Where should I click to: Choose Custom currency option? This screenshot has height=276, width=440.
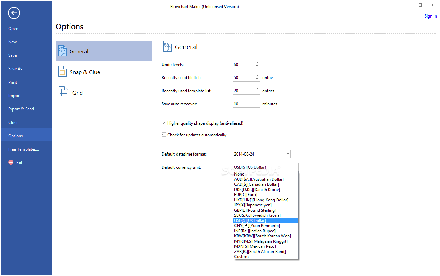[266, 256]
